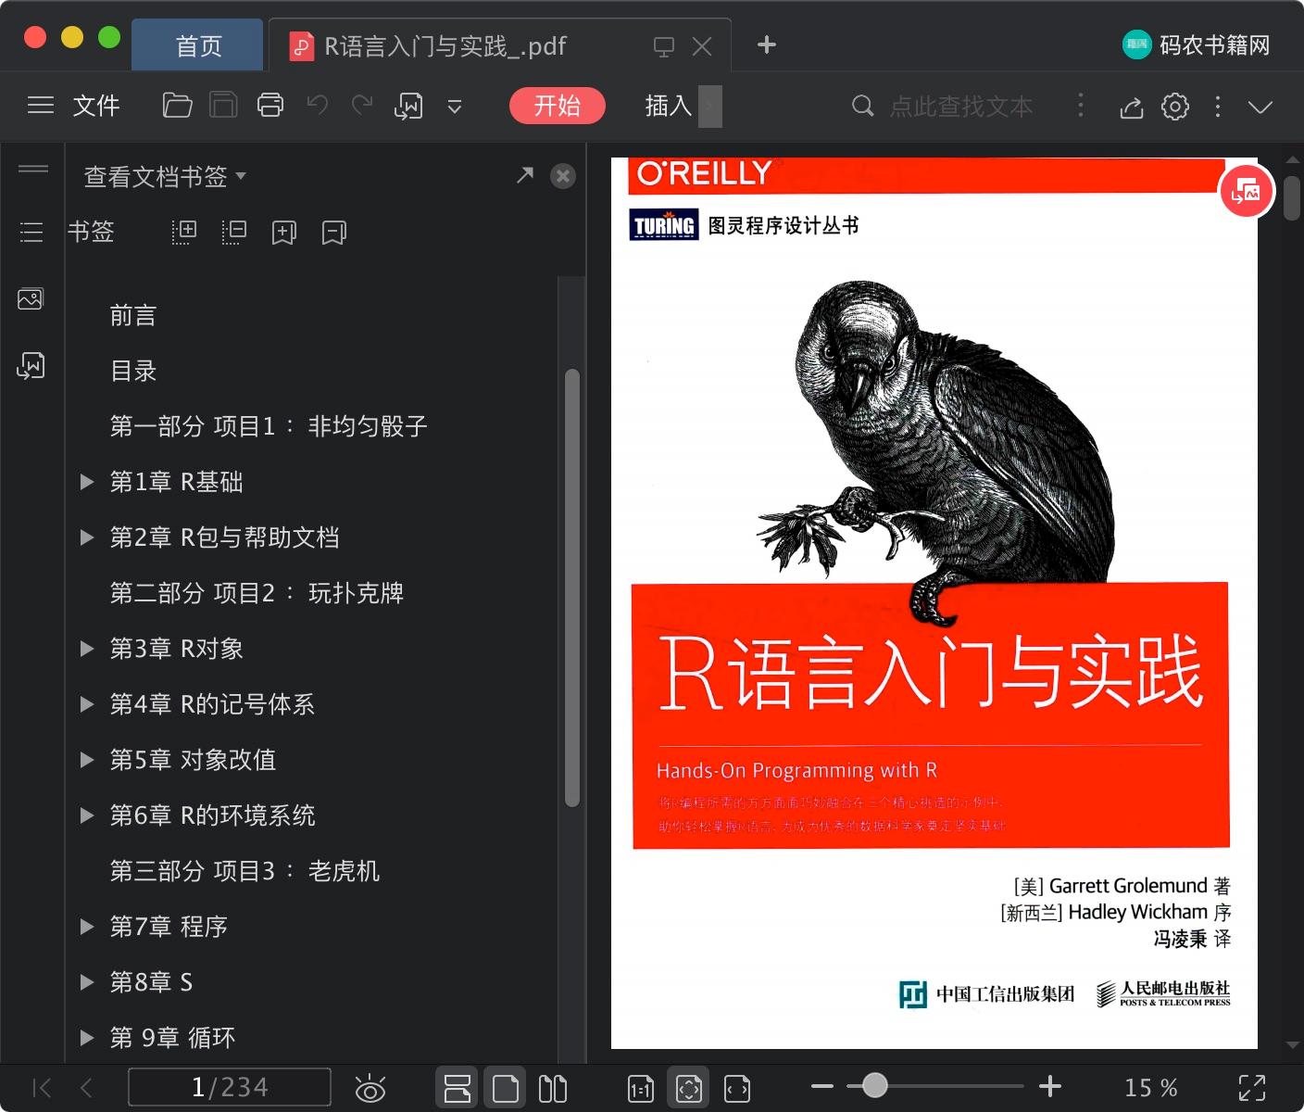Expand the 第2章 R包与帮助文档 bookmark
Viewport: 1304px width, 1112px height.
(87, 537)
